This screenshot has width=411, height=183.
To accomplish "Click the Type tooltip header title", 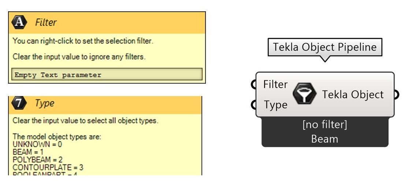I will [45, 103].
